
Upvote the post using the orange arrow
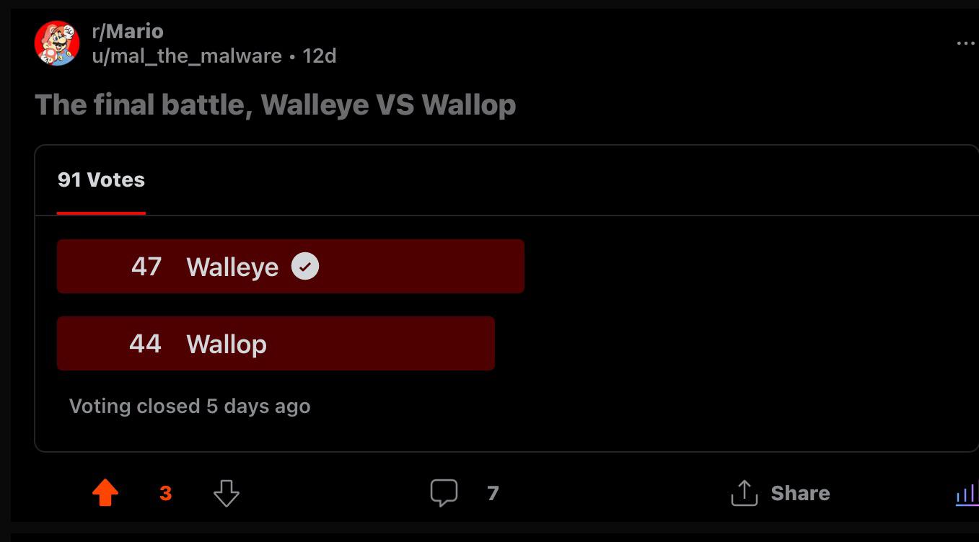click(105, 493)
